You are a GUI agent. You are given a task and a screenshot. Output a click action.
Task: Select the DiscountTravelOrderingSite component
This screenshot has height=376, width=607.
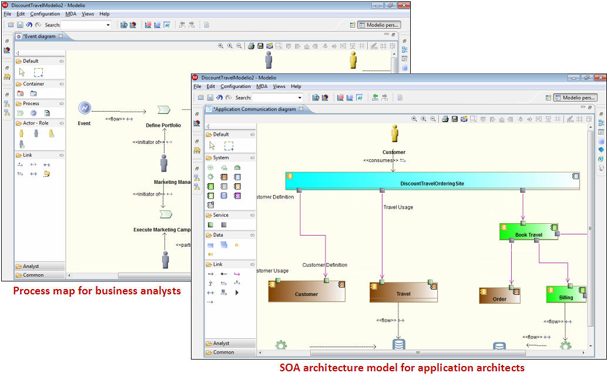click(x=432, y=181)
